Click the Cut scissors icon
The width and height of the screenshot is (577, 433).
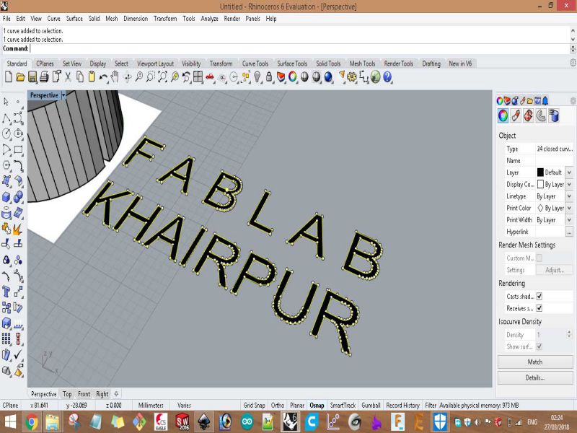(68, 77)
